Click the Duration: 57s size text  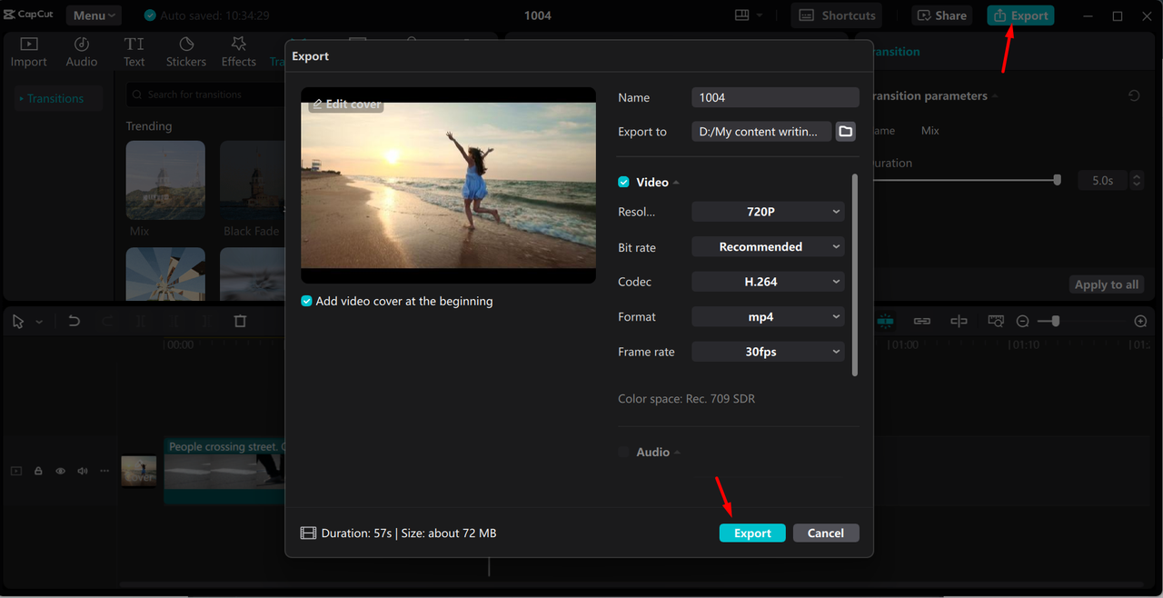(x=409, y=533)
